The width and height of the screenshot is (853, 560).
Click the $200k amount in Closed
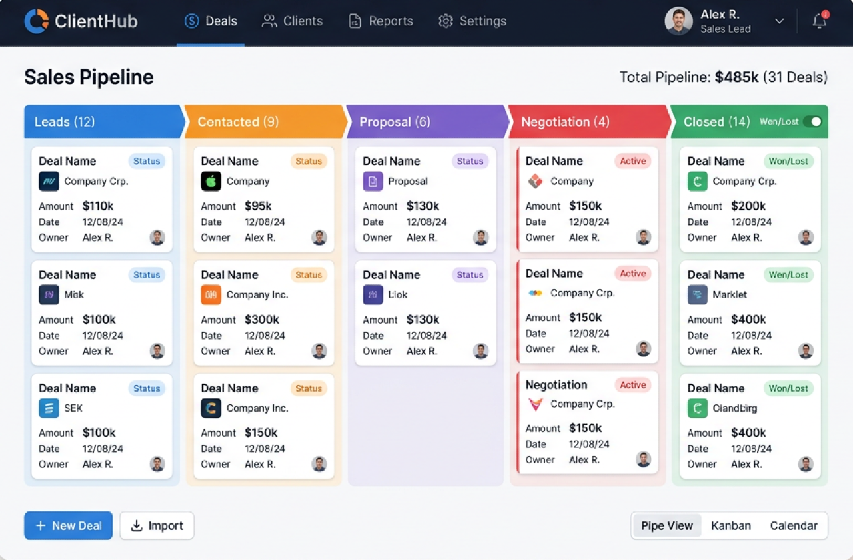point(748,206)
